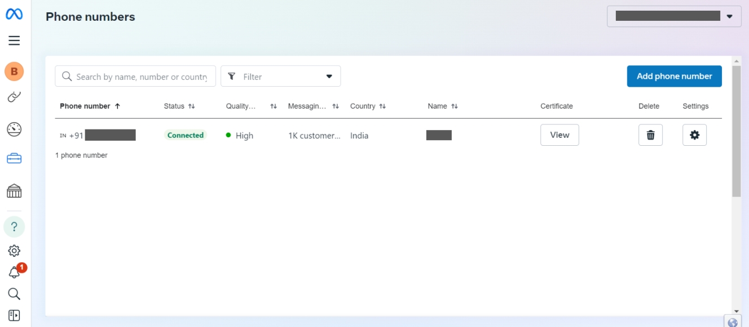Open the hamburger navigation menu
Screen dimensions: 749x327
click(14, 41)
